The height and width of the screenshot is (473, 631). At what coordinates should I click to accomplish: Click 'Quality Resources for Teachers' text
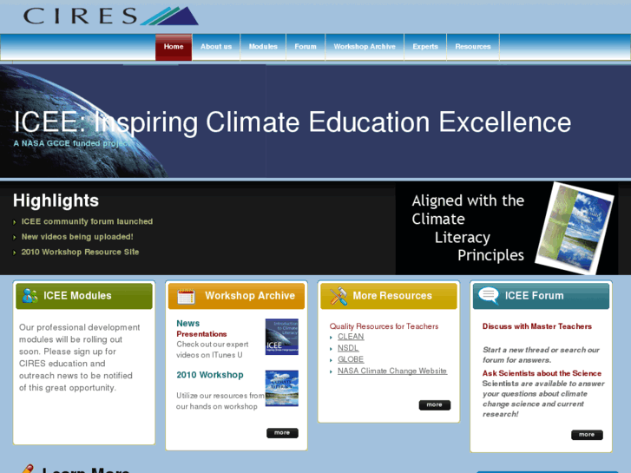click(x=384, y=326)
